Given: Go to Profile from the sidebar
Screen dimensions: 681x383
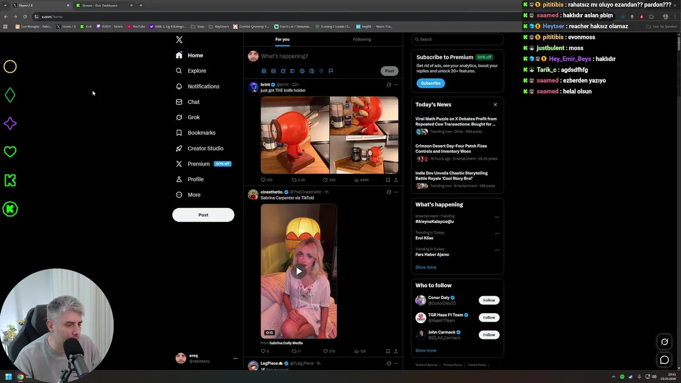Looking at the screenshot, I should click(x=190, y=179).
